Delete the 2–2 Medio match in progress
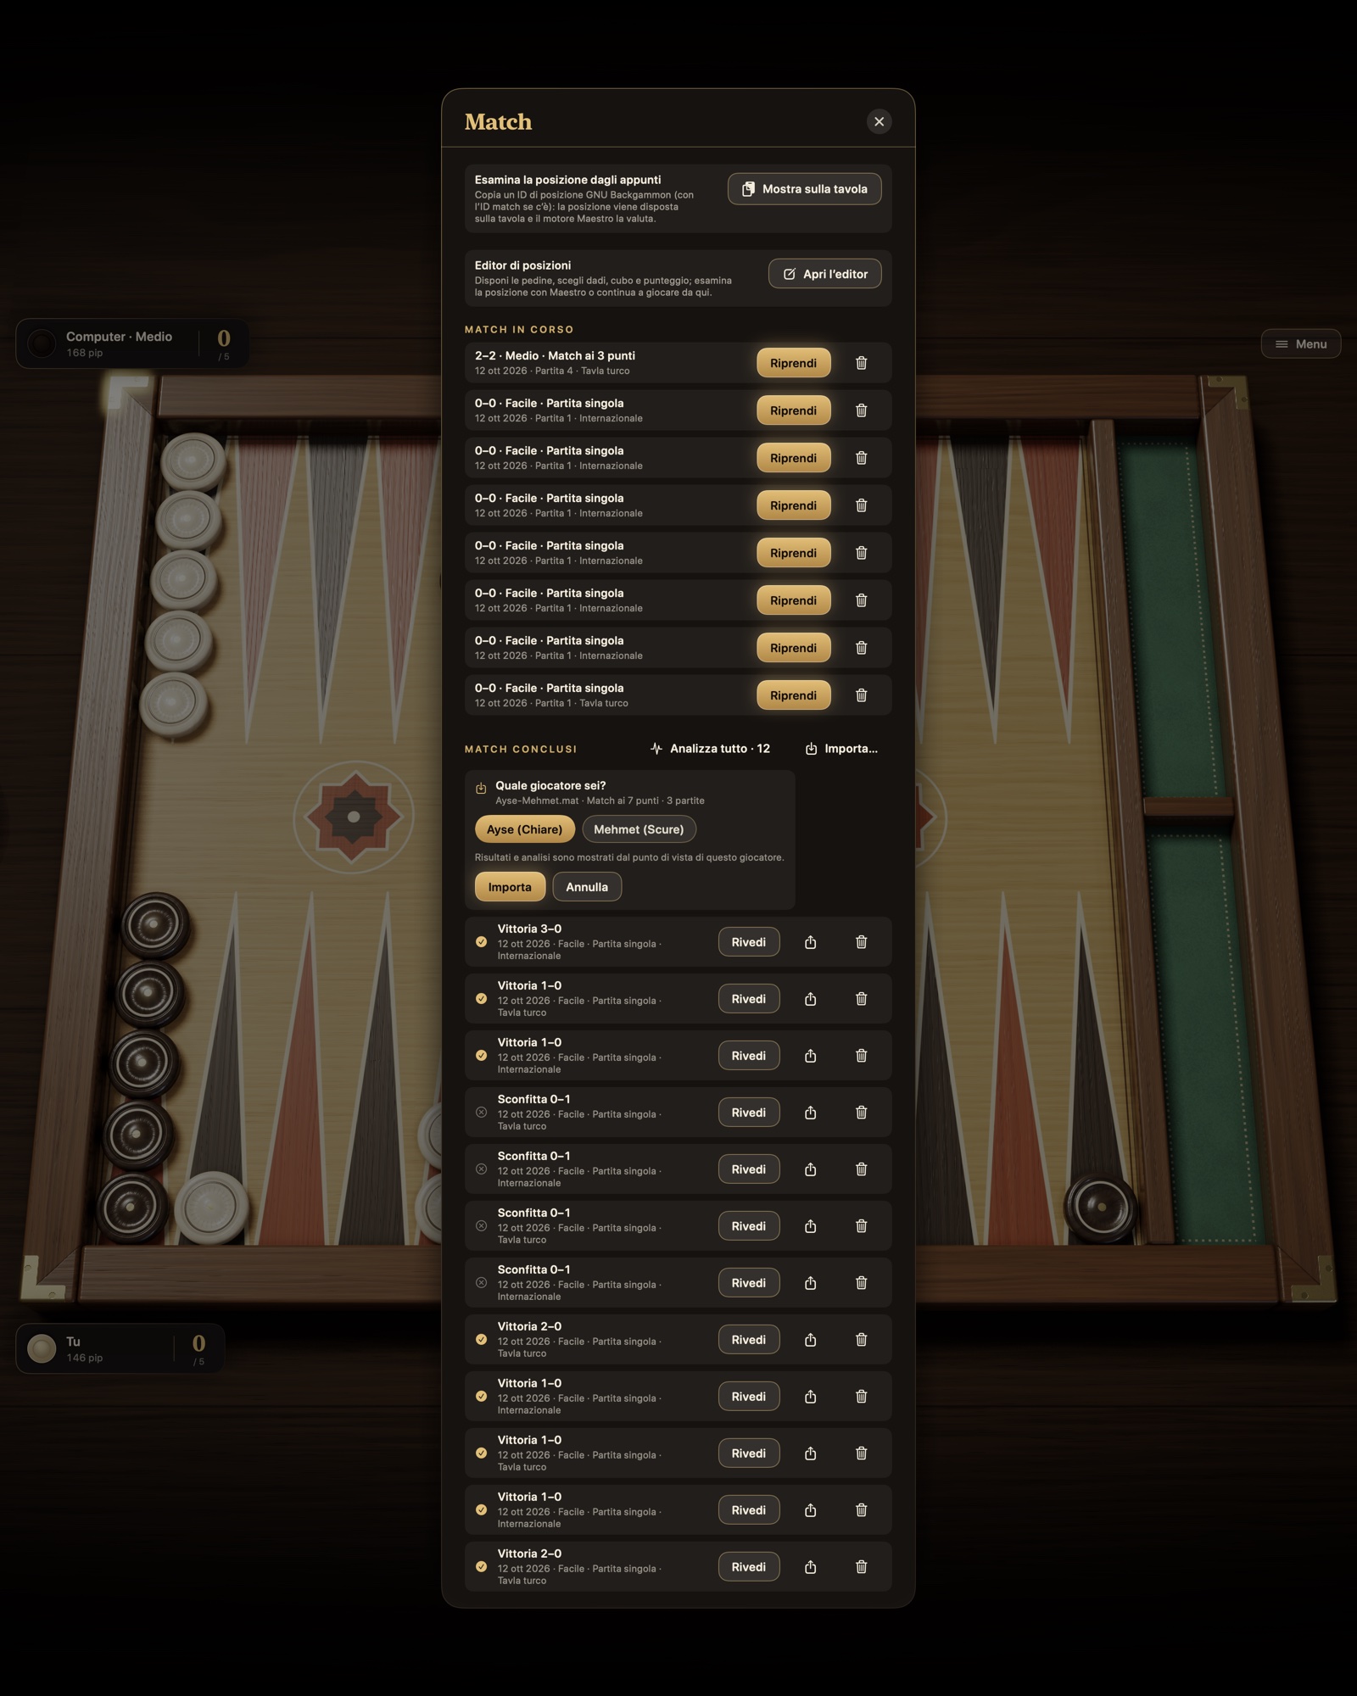The image size is (1357, 1696). point(861,363)
